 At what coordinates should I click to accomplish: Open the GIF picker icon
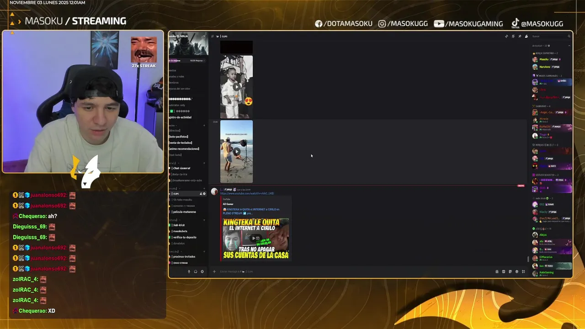504,271
